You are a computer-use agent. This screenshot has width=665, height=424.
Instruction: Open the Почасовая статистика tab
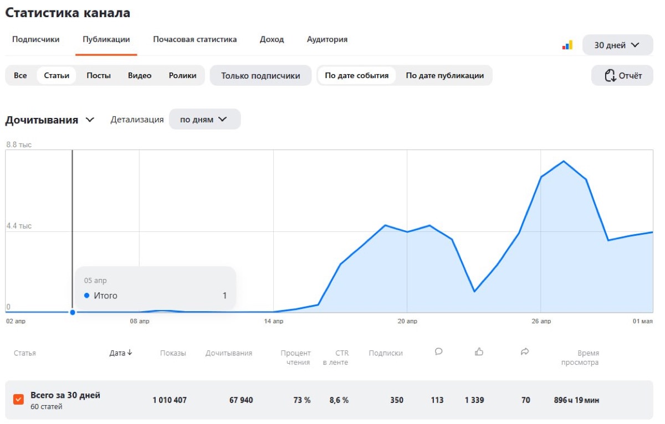tap(195, 39)
